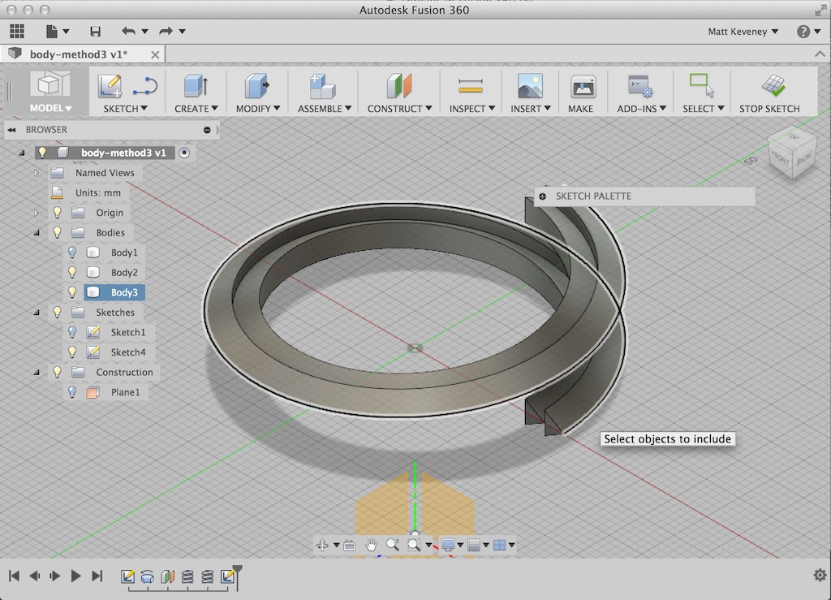Toggle visibility of Body1

(x=71, y=253)
